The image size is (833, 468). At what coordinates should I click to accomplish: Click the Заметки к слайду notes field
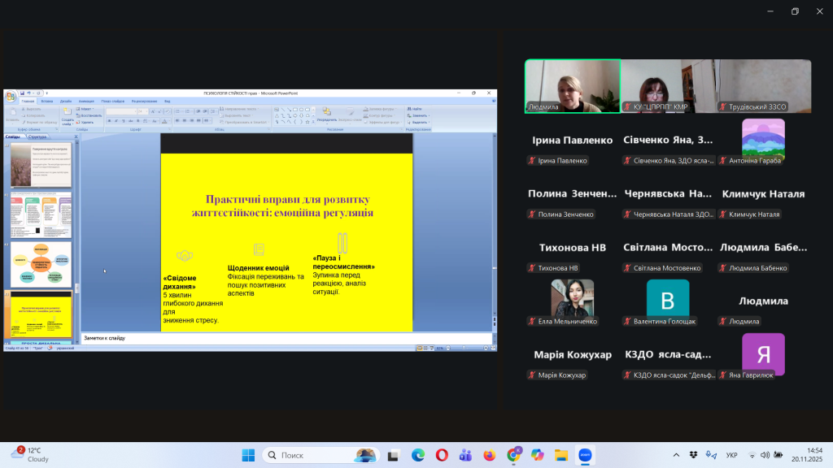[x=285, y=337]
